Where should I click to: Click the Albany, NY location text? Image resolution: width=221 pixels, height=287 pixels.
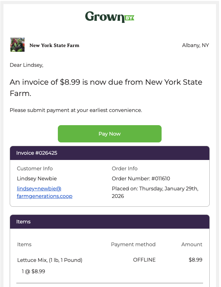pos(195,45)
